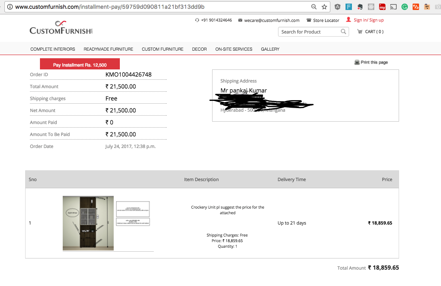The width and height of the screenshot is (441, 286).
Task: Click the printer icon beside Print this page
Action: (x=357, y=62)
